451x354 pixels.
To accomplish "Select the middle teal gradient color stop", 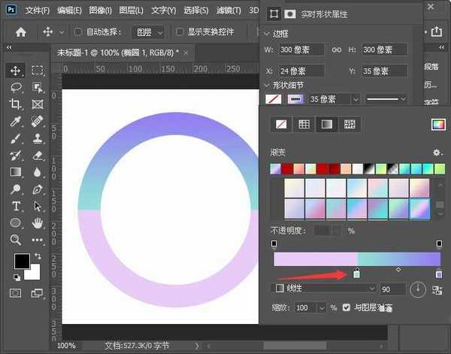I will click(356, 274).
